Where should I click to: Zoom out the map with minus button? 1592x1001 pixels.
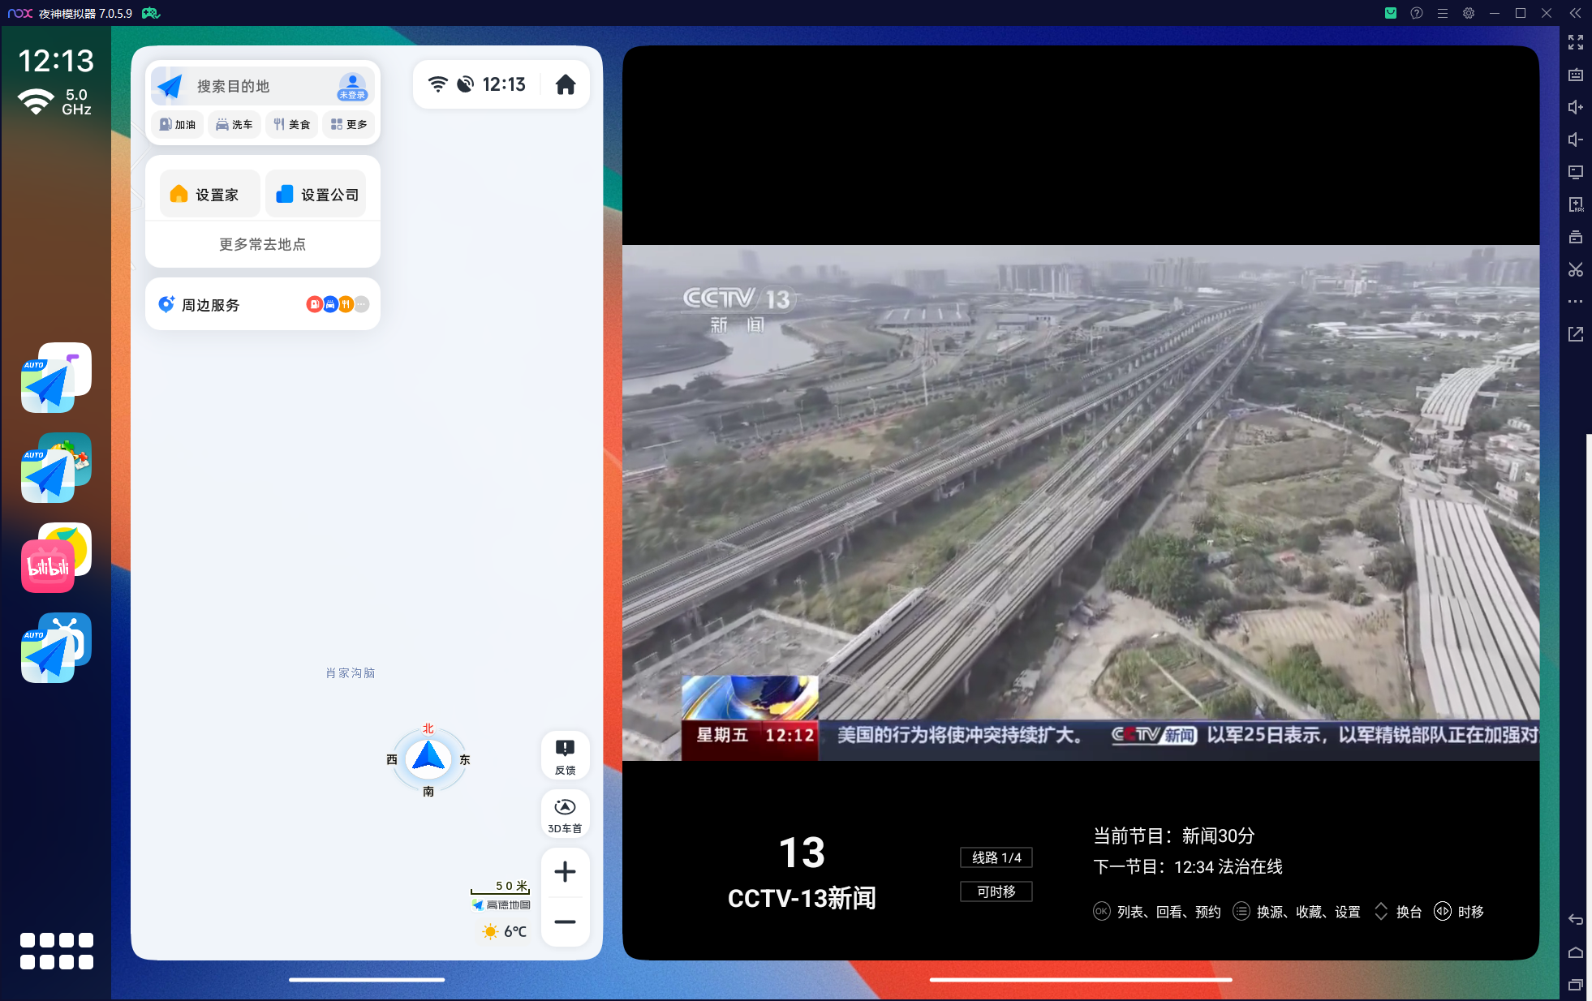point(566,922)
